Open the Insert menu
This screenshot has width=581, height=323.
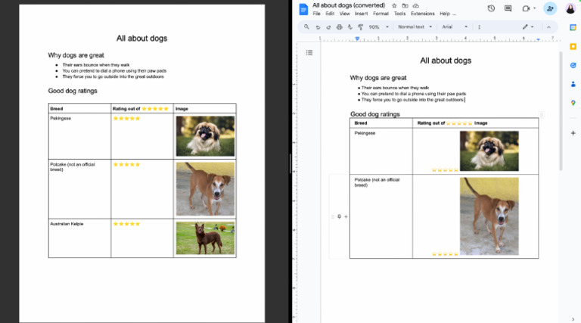tap(362, 14)
